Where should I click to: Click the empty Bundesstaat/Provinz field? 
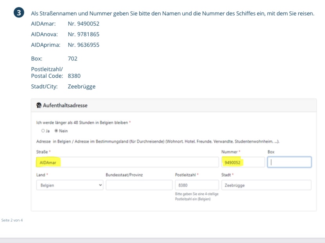(x=139, y=185)
